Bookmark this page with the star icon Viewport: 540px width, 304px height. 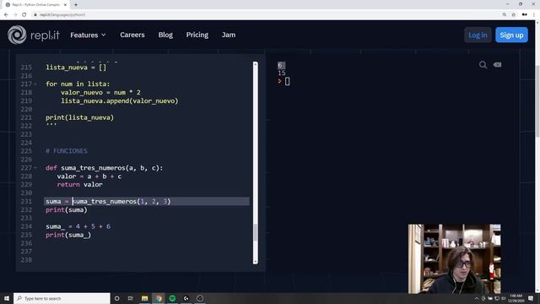pos(514,15)
